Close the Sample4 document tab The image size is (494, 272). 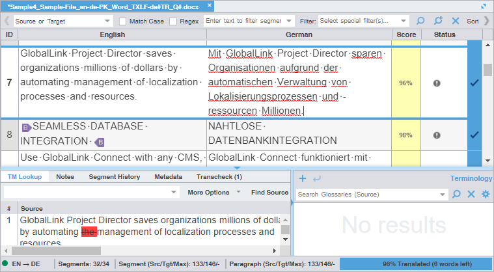[210, 6]
